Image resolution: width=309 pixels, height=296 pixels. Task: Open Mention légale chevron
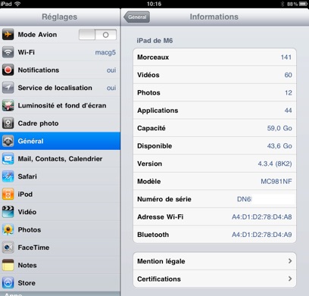[290, 261]
